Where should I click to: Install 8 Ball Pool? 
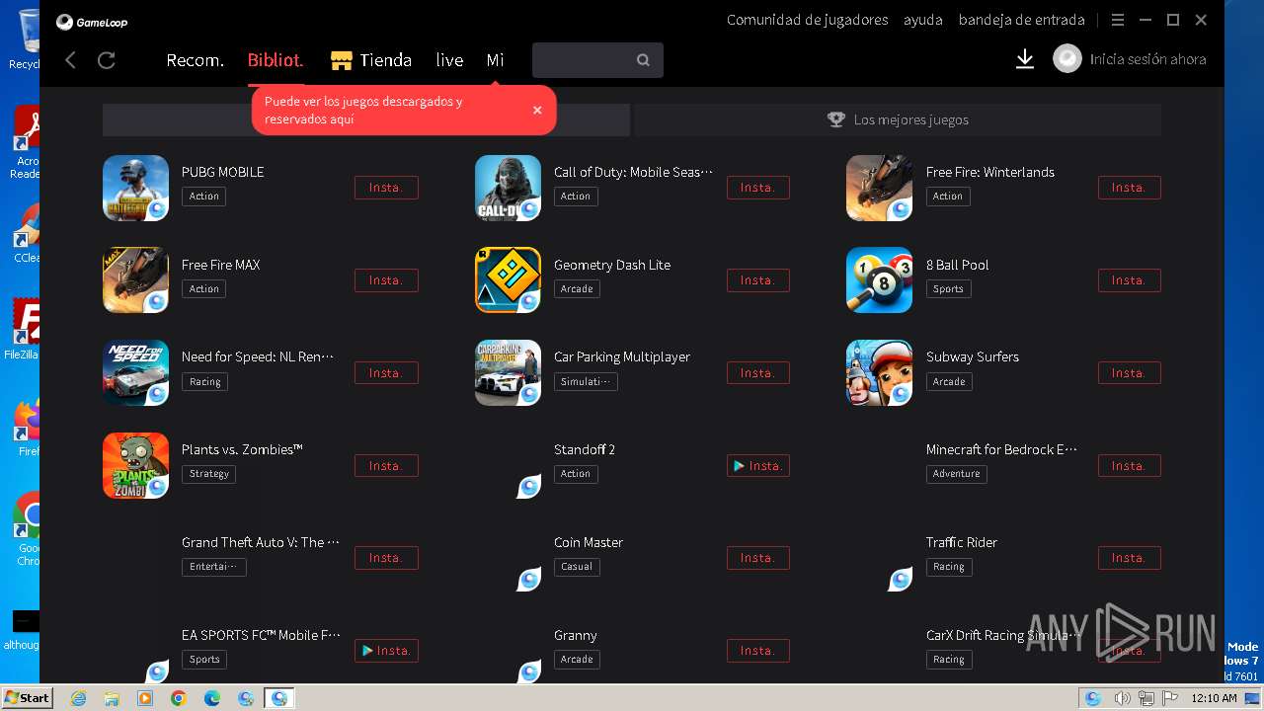(x=1129, y=280)
